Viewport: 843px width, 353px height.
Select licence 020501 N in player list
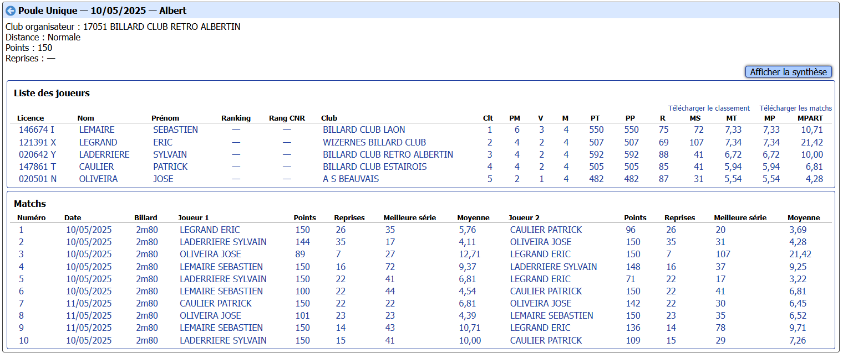(x=37, y=179)
